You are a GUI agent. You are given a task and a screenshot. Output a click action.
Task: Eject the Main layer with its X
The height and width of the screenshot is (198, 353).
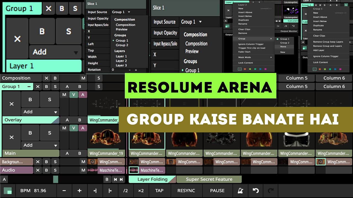point(12,137)
